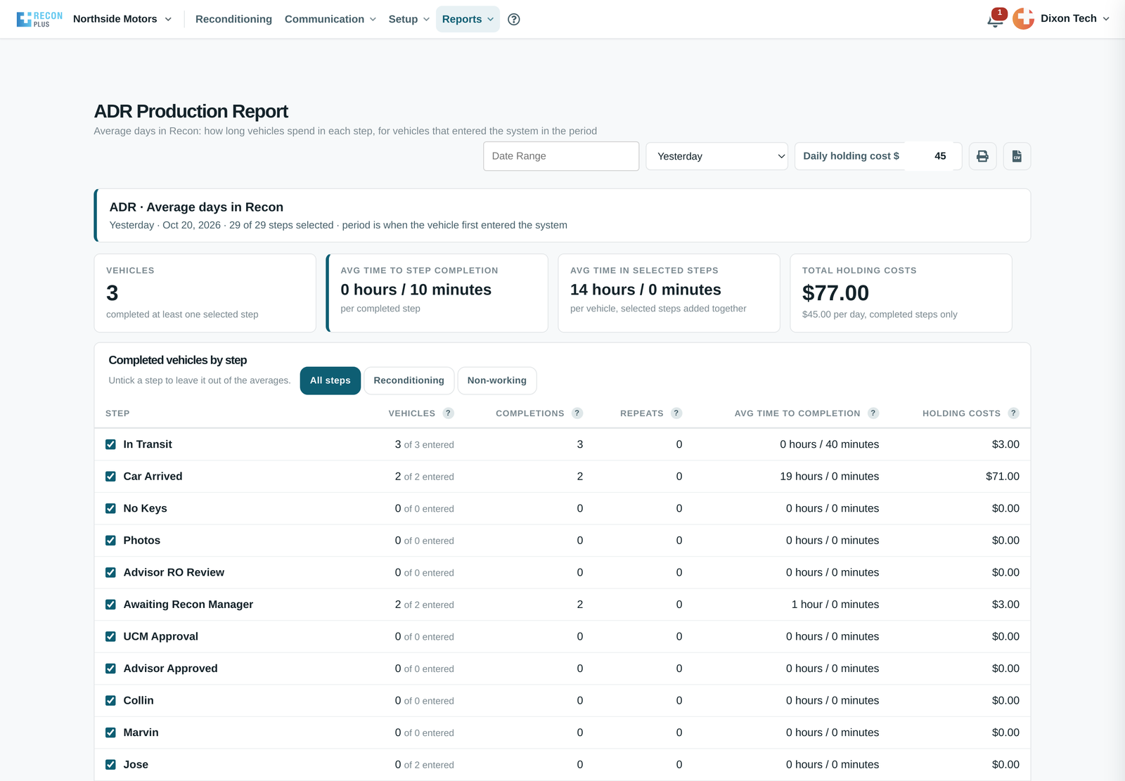Show help for the Repeats column
Viewport: 1125px width, 781px height.
coord(676,413)
